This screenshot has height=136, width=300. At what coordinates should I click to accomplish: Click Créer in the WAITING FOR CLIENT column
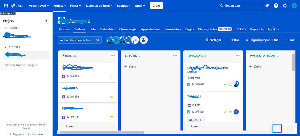pyautogui.click(x=255, y=67)
